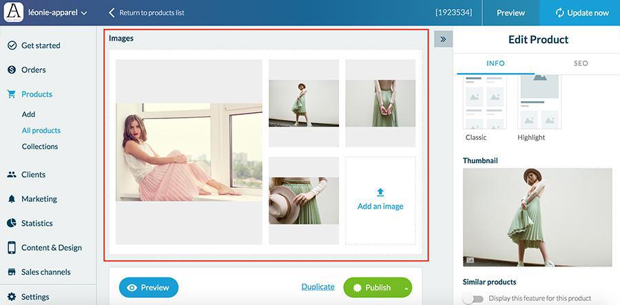Switch to the SEO tab
This screenshot has height=305, width=620.
(581, 63)
